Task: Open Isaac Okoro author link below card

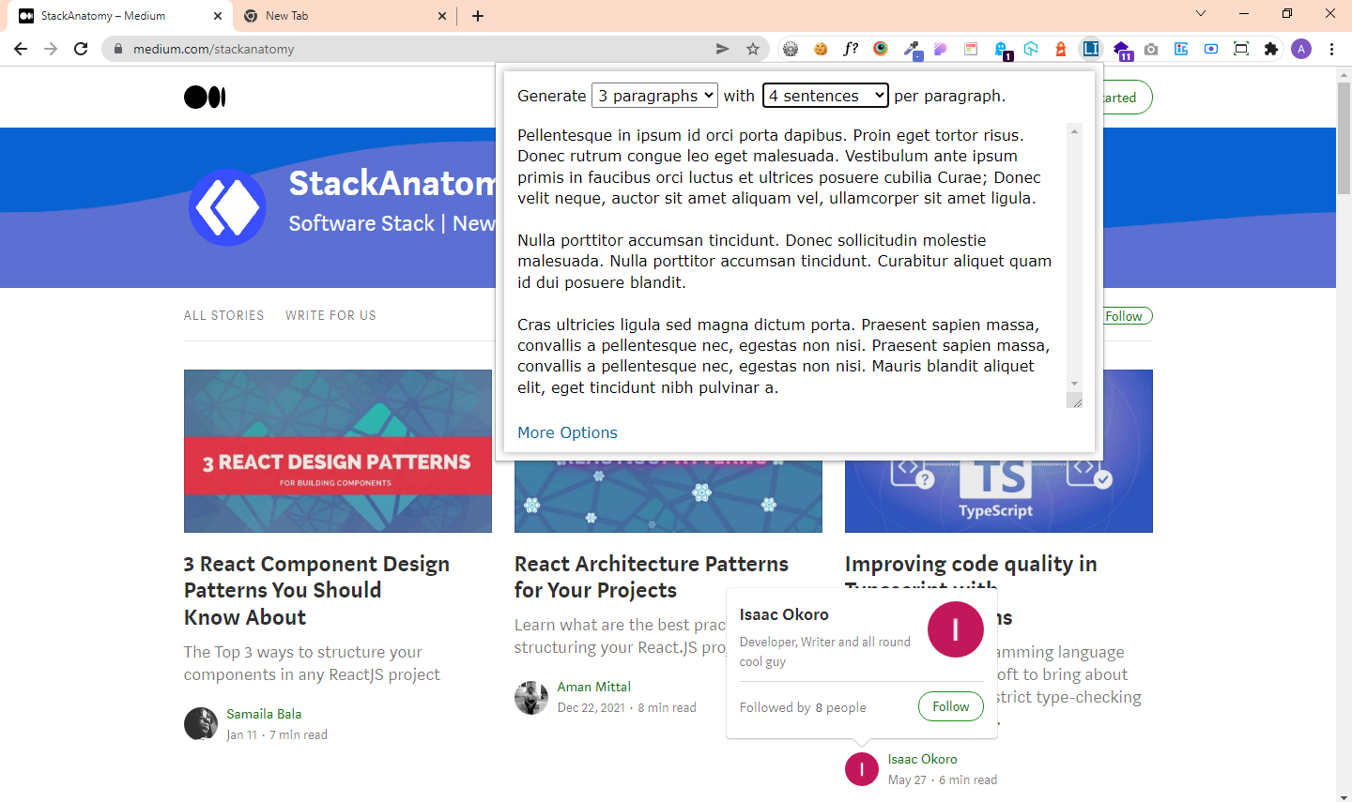Action: [x=923, y=759]
